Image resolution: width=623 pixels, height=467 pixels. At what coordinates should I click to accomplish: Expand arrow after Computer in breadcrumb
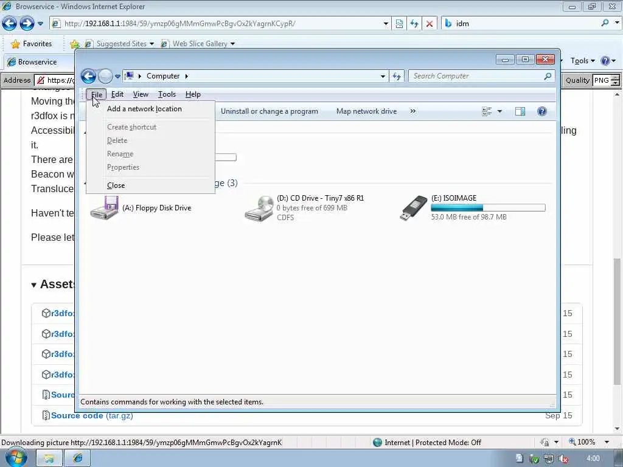point(186,76)
